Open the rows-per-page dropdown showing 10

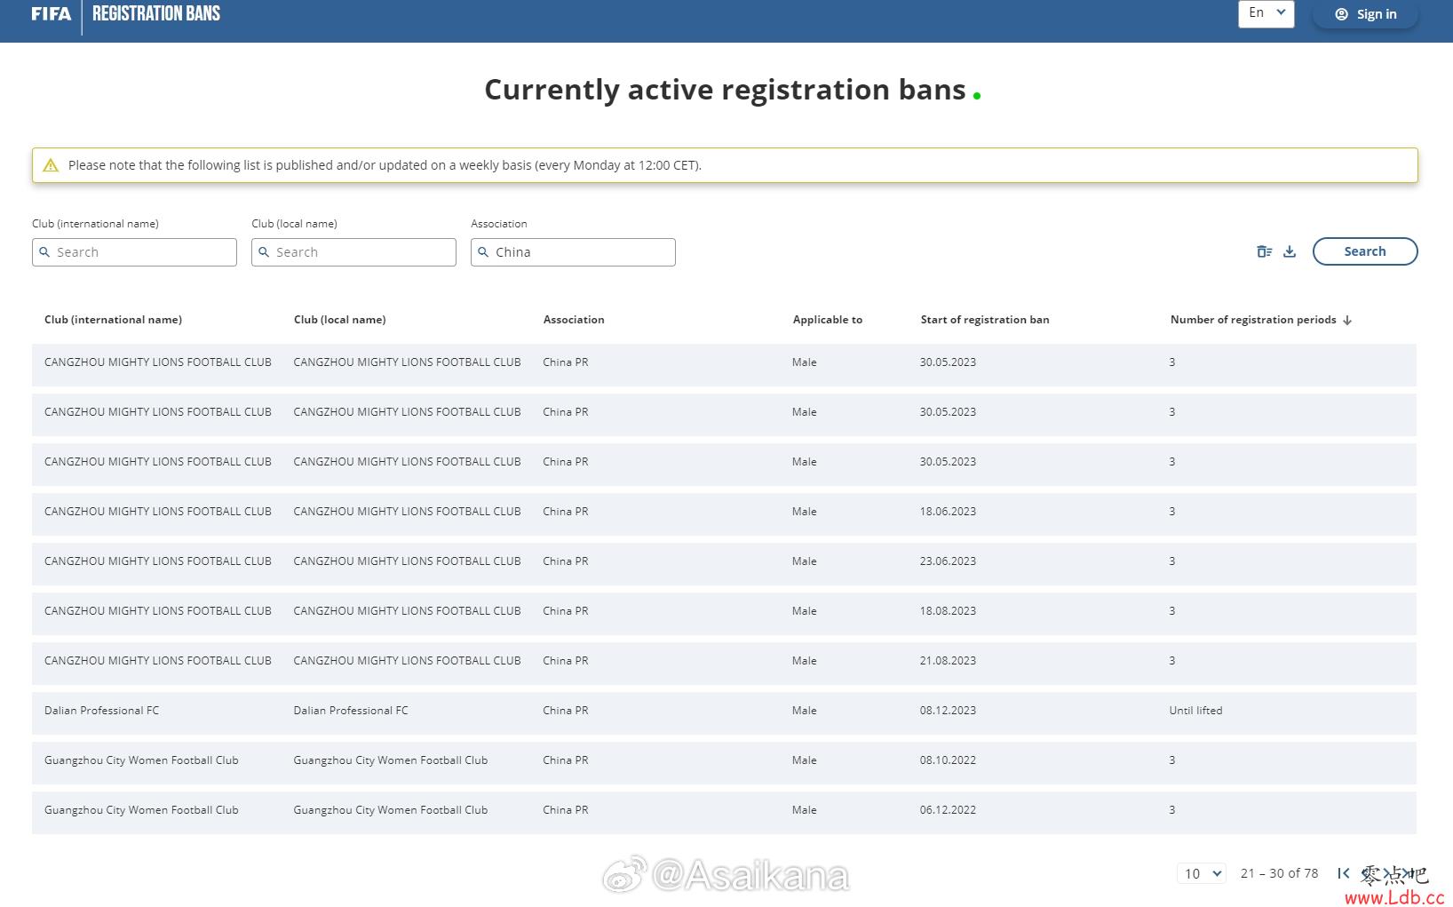1202,873
